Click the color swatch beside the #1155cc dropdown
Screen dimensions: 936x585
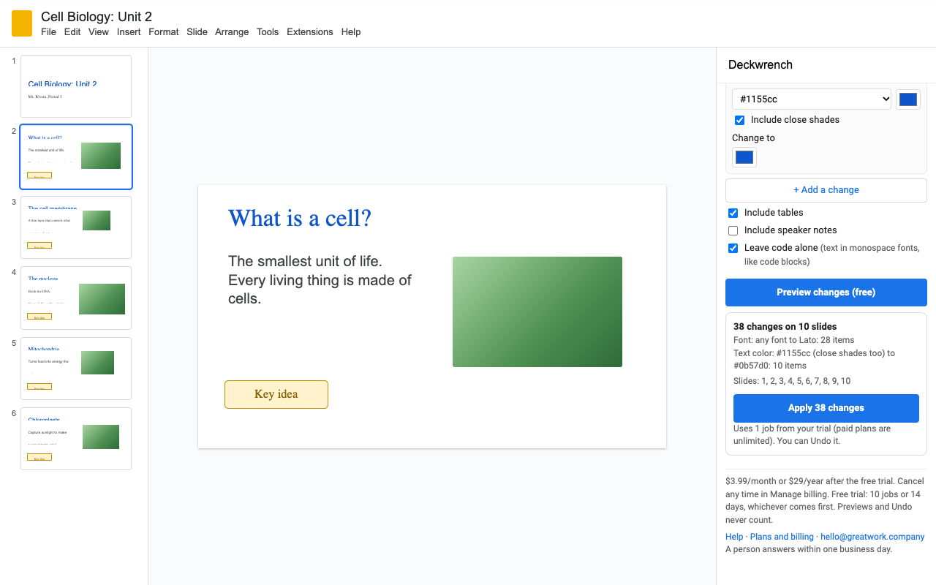tap(908, 99)
